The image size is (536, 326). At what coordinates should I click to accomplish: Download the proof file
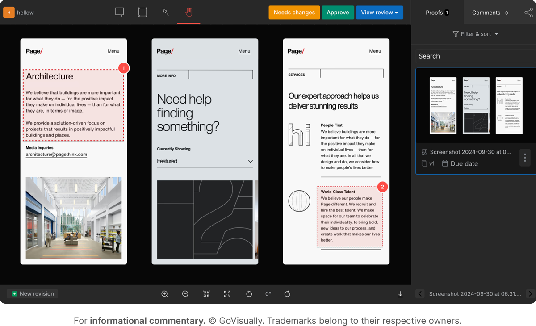point(400,294)
